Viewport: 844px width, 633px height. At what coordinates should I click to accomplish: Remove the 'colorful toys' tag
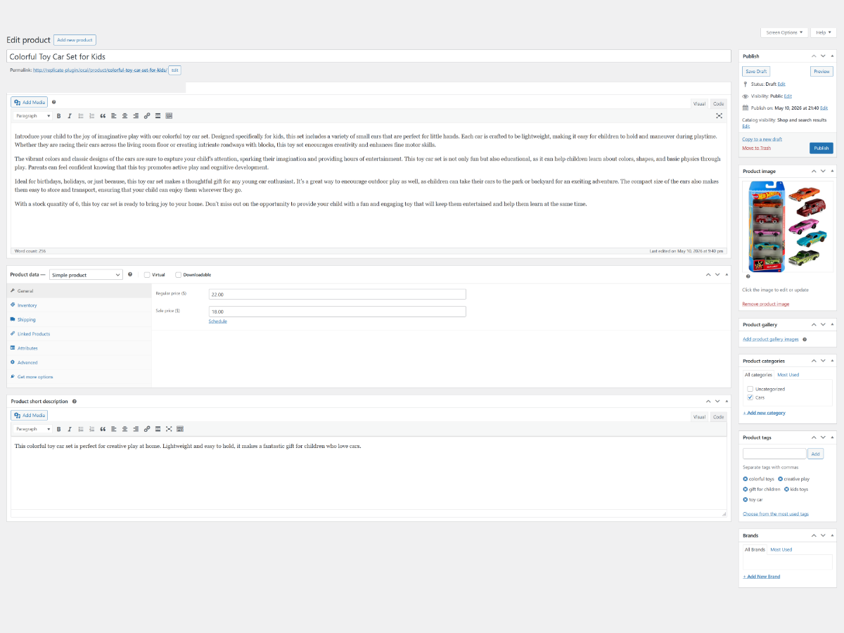point(746,479)
